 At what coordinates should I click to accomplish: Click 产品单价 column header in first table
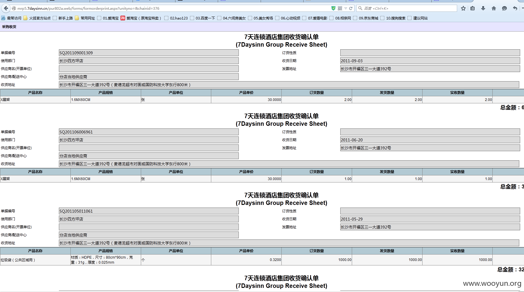point(246,93)
